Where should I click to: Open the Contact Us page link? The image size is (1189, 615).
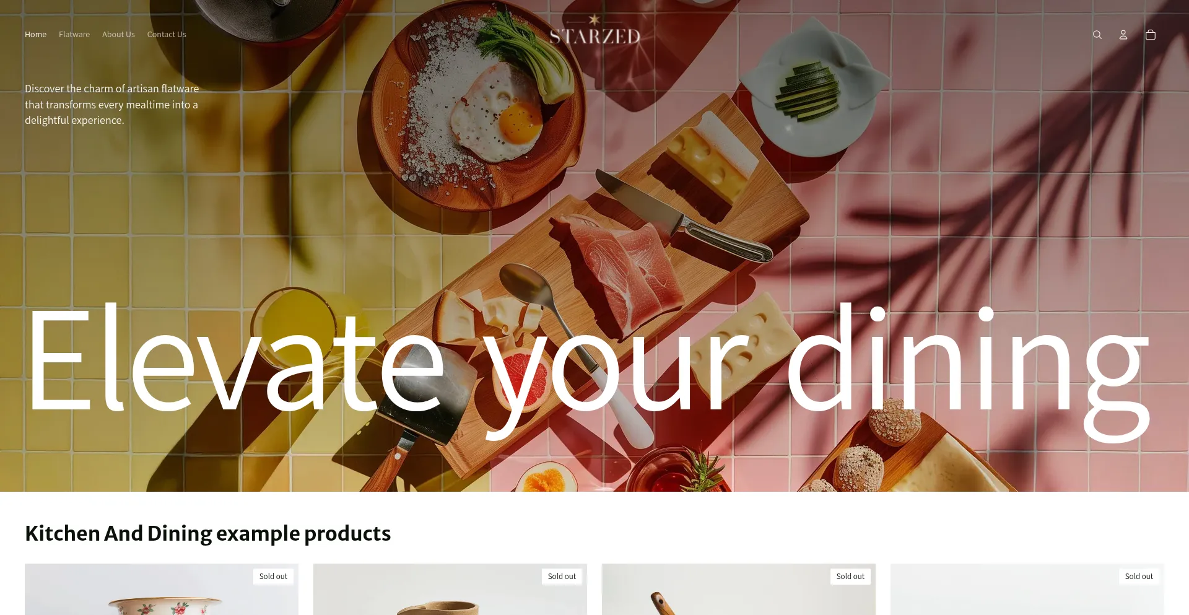167,35
